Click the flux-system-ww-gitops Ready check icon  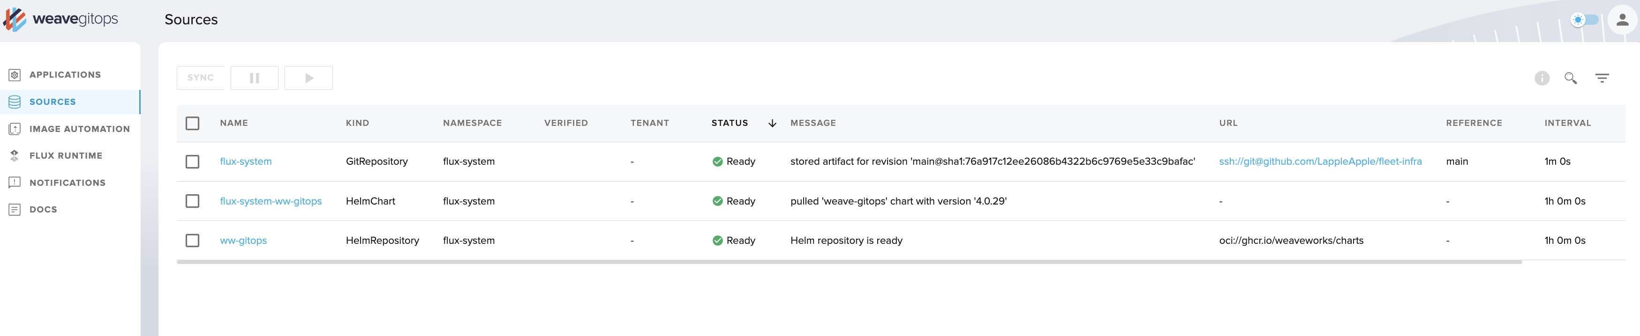point(717,201)
